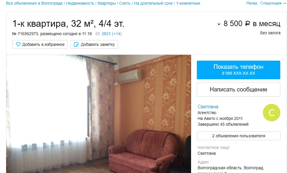The height and width of the screenshot is (173, 287).
Task: Go back using the Назад link
Action: [x=252, y=3]
